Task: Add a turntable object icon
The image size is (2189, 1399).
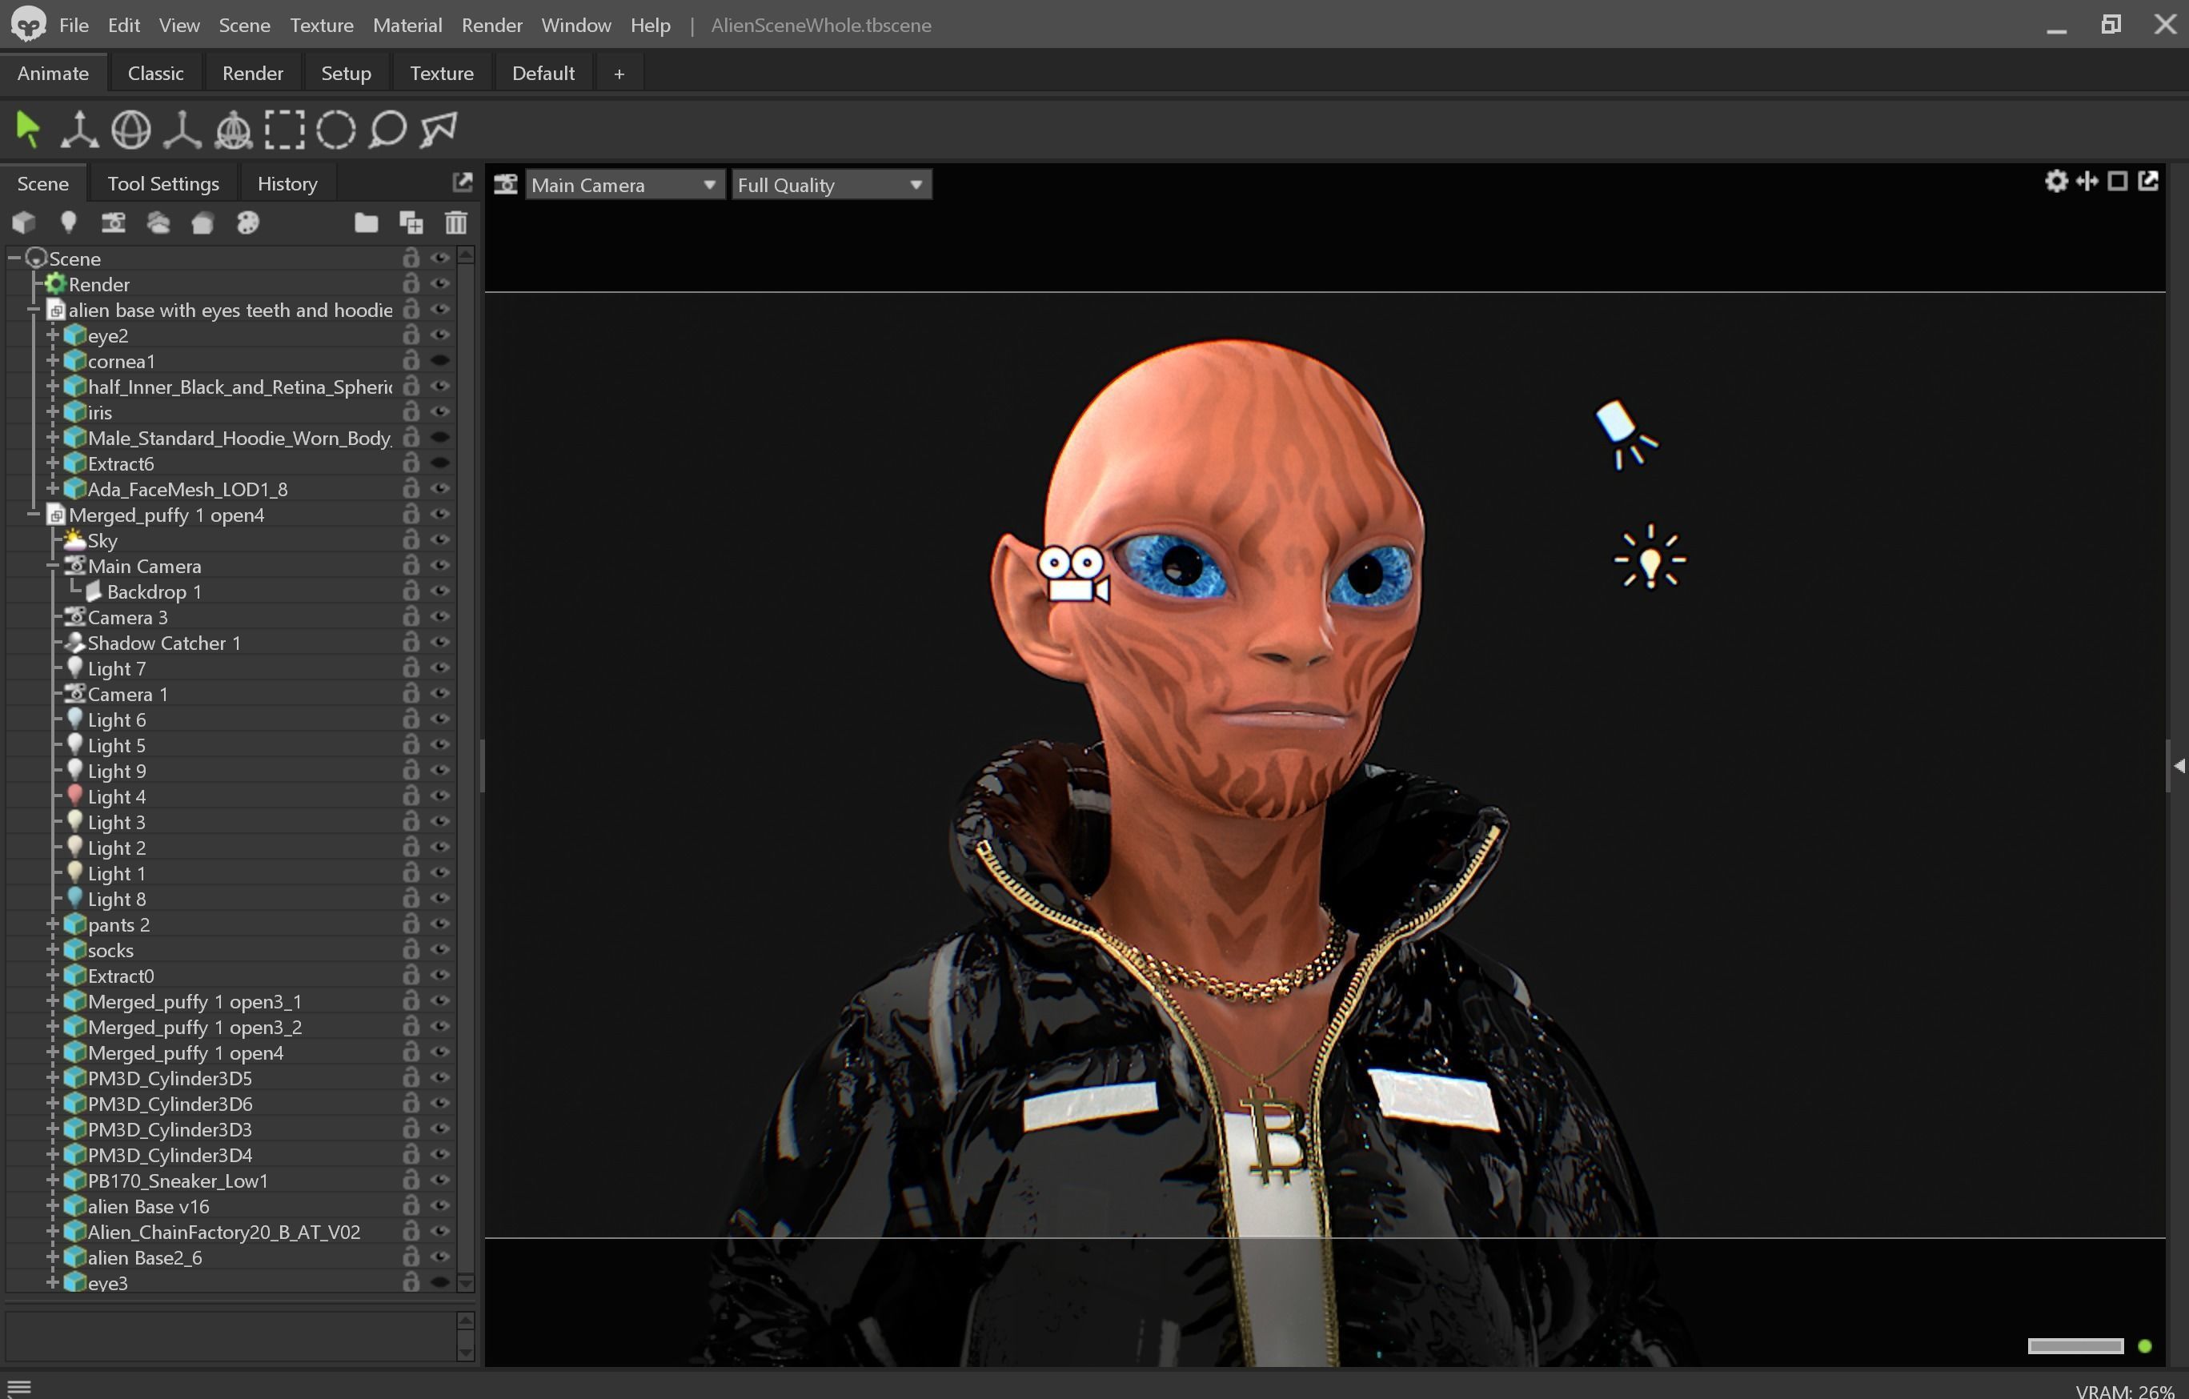Action: [x=247, y=222]
